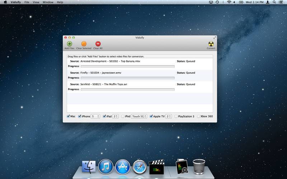Open the File menu
This screenshot has height=179, width=287.
tap(27, 2)
